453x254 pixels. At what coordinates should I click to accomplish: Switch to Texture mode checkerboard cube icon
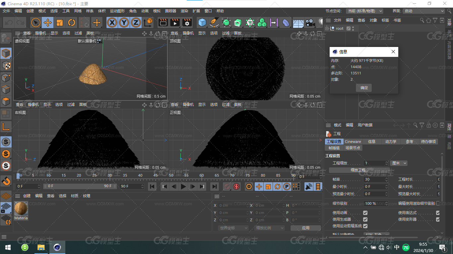pyautogui.click(x=6, y=65)
